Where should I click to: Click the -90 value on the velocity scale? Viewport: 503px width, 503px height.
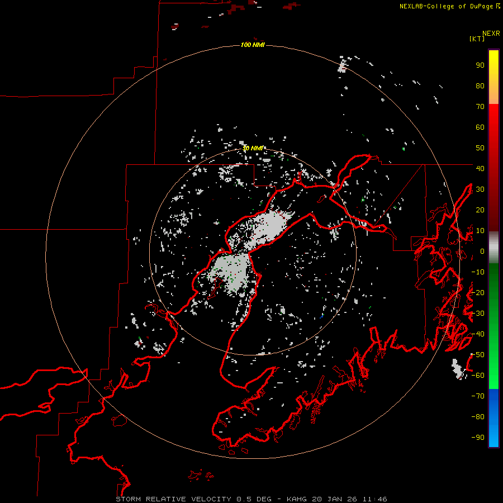478,438
